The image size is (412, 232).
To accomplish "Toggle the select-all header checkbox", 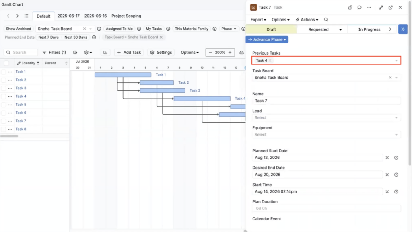I will click(6, 63).
